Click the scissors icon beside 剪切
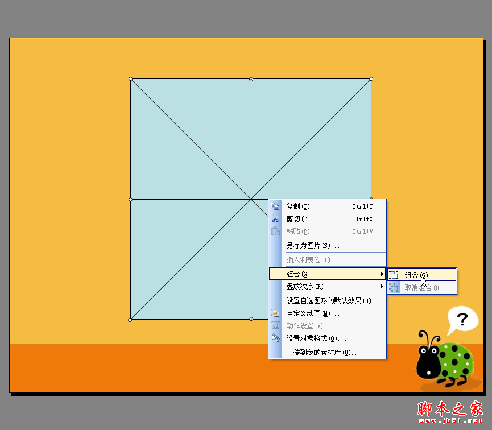This screenshot has height=430, width=492. pyautogui.click(x=275, y=219)
